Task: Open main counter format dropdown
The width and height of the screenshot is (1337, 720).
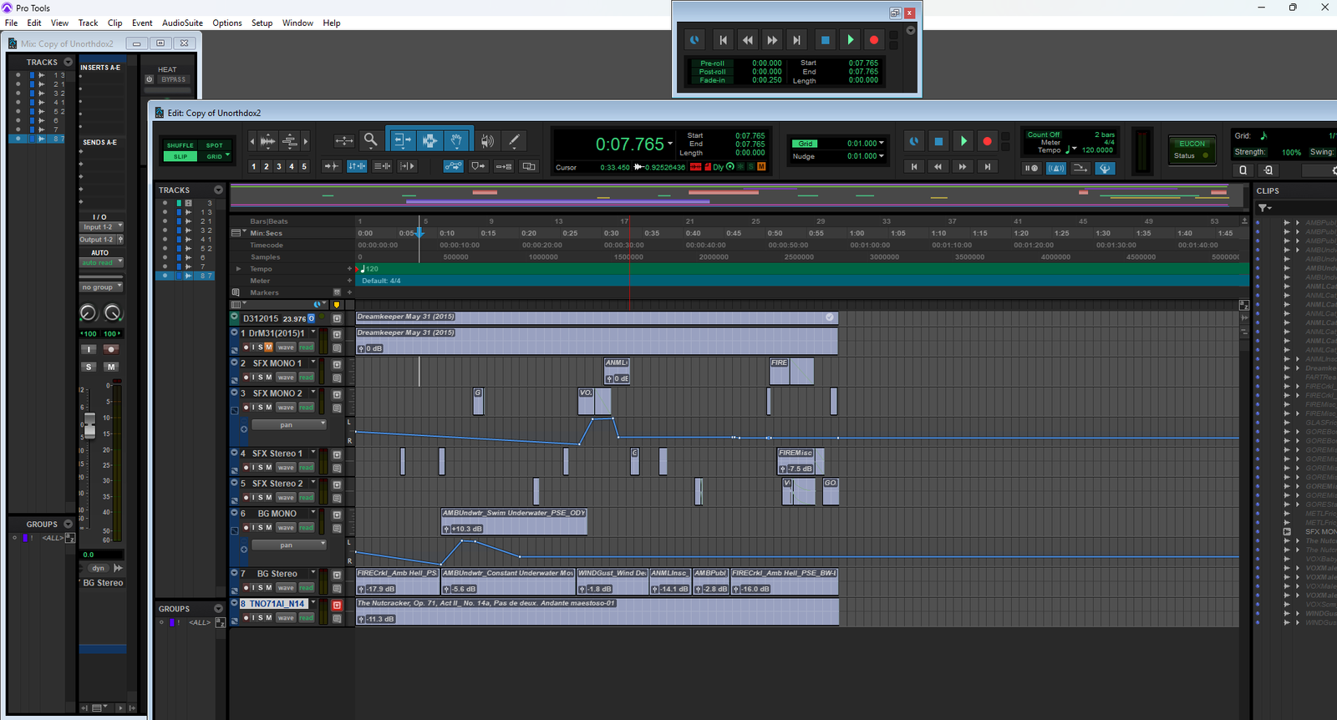Action: pos(670,144)
